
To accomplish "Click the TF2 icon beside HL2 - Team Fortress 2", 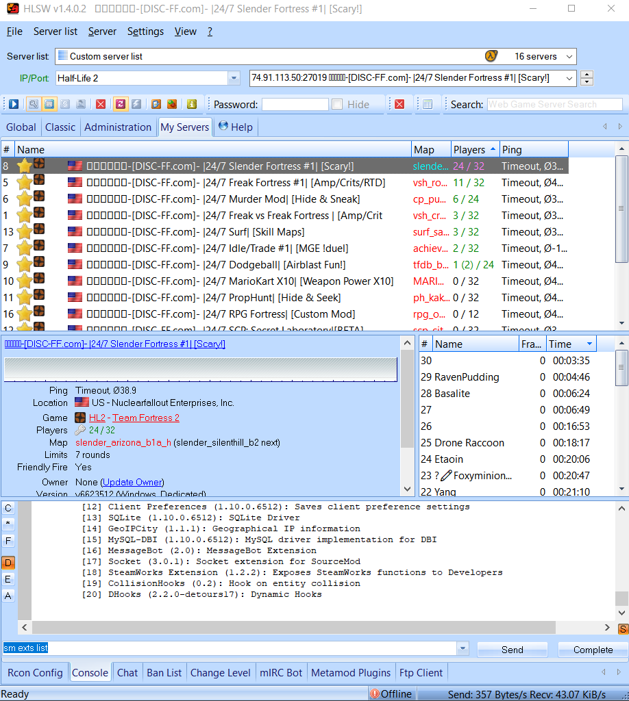I will [x=80, y=418].
